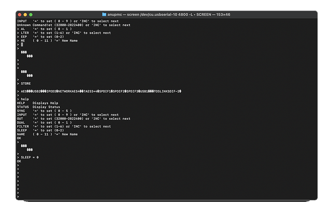Click the 'FILTER' help entry line
Image resolution: width=333 pixels, height=220 pixels.
click(x=64, y=127)
